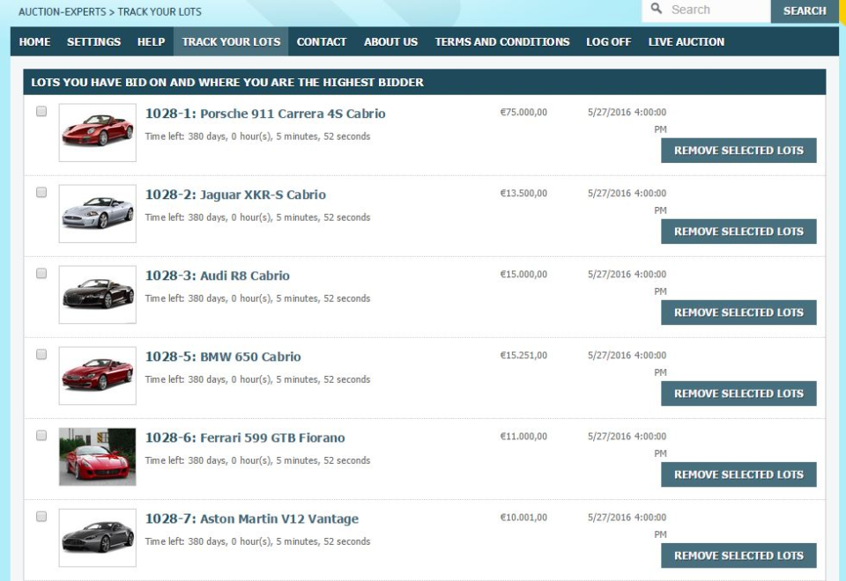Click REMOVE SELECTED LOTS in Audi row

tap(738, 313)
